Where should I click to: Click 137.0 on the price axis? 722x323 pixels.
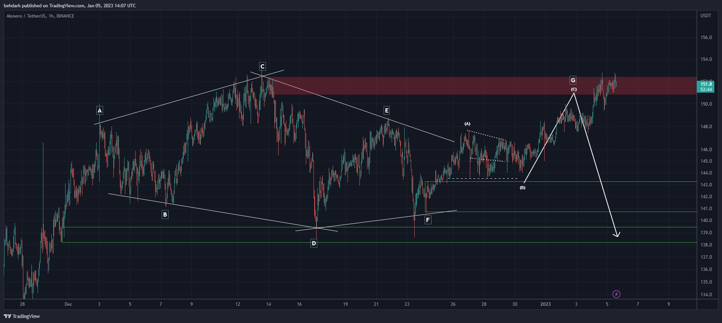pos(706,257)
